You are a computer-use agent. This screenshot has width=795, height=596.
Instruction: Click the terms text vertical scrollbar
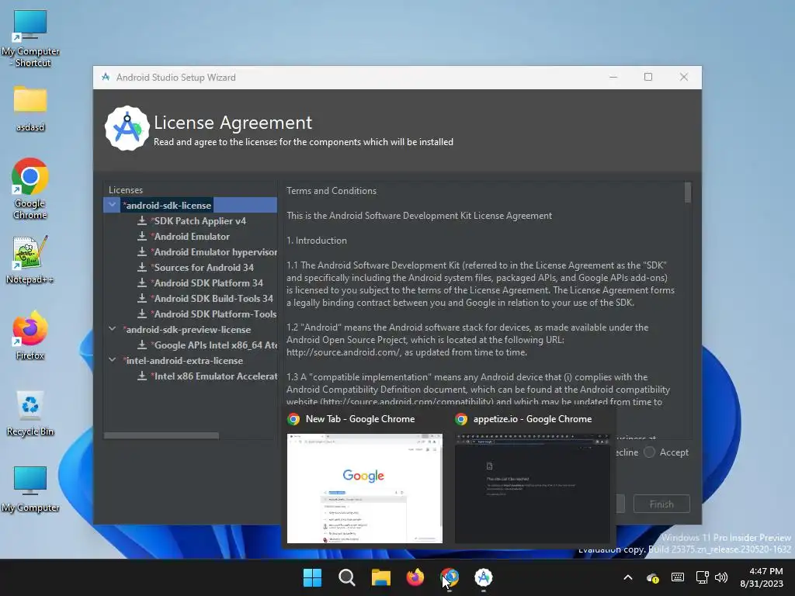click(688, 192)
